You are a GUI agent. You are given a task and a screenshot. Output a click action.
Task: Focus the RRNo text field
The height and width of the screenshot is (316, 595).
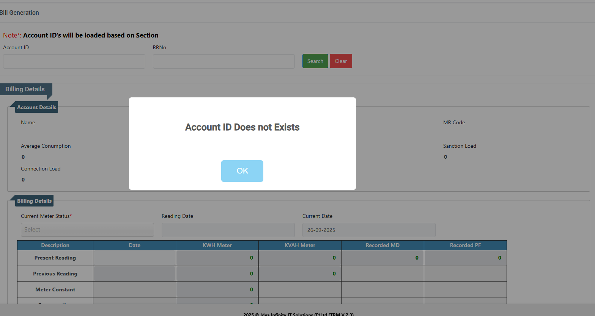(224, 61)
